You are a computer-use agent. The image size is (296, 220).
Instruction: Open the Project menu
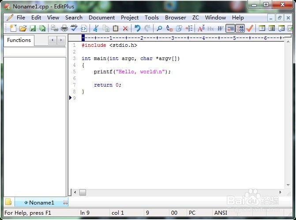130,18
